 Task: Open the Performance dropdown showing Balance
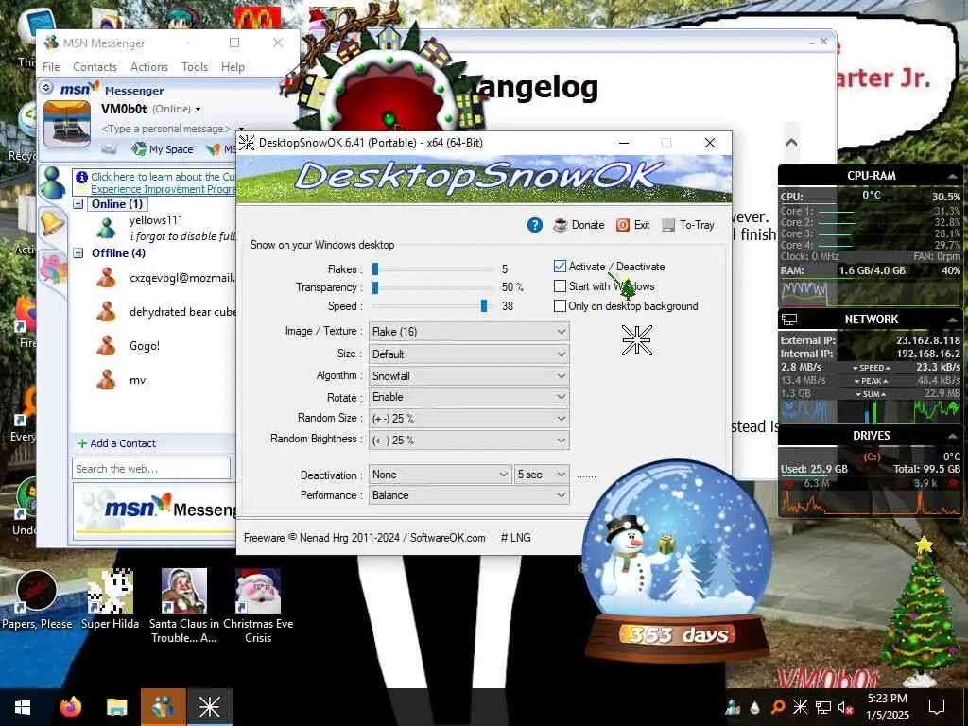pyautogui.click(x=469, y=495)
